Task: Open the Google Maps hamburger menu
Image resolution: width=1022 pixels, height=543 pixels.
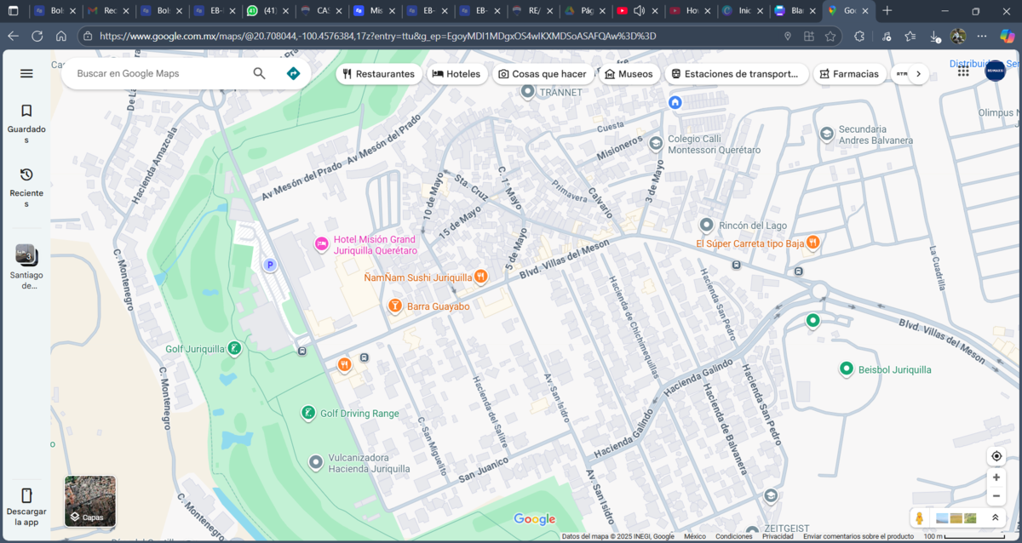Action: click(26, 73)
